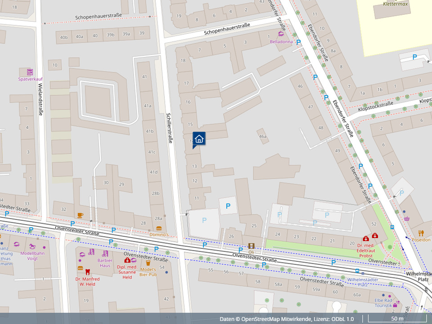
Task: Select the Spätverkauf shop icon
Action: (30, 72)
